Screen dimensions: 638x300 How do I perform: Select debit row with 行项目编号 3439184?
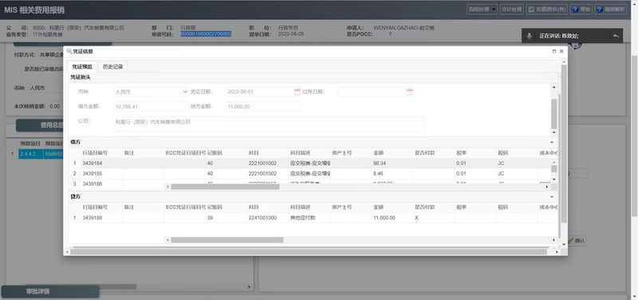pyautogui.click(x=310, y=164)
